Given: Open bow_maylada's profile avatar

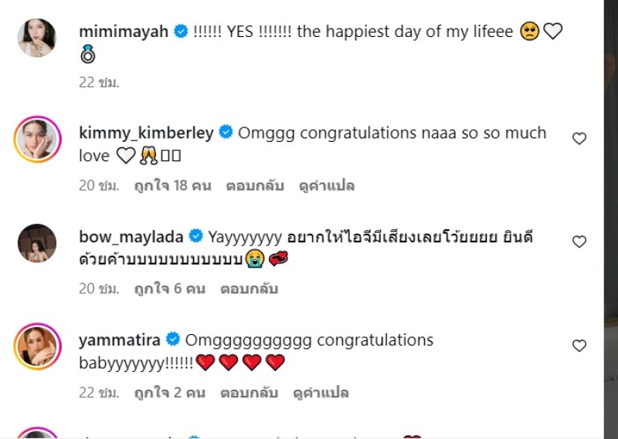Looking at the screenshot, I should point(37,243).
